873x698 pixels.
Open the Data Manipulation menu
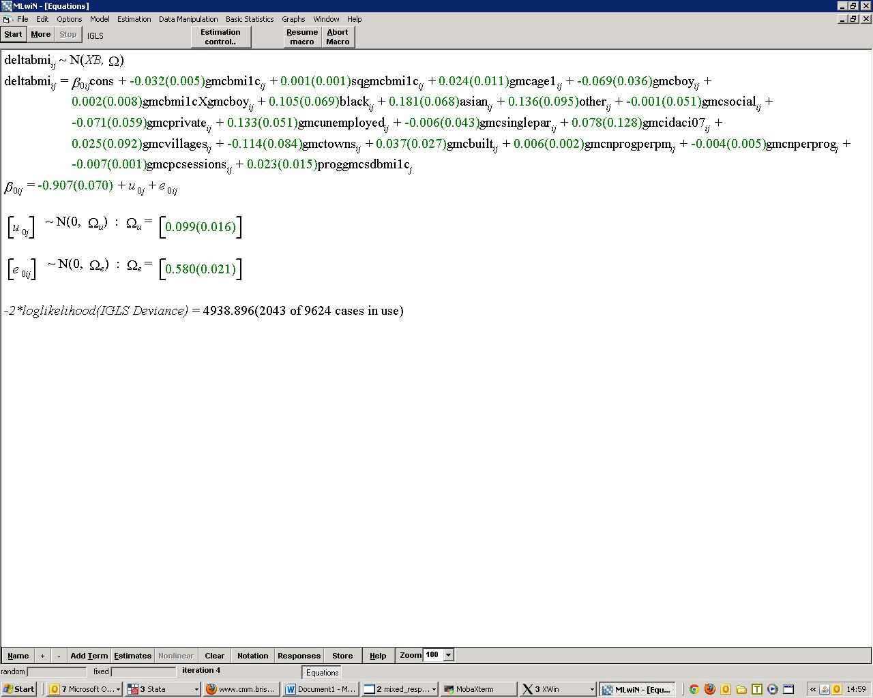pos(188,19)
